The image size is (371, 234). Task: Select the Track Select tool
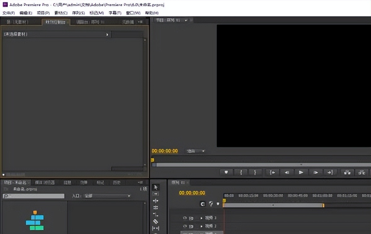(x=156, y=194)
